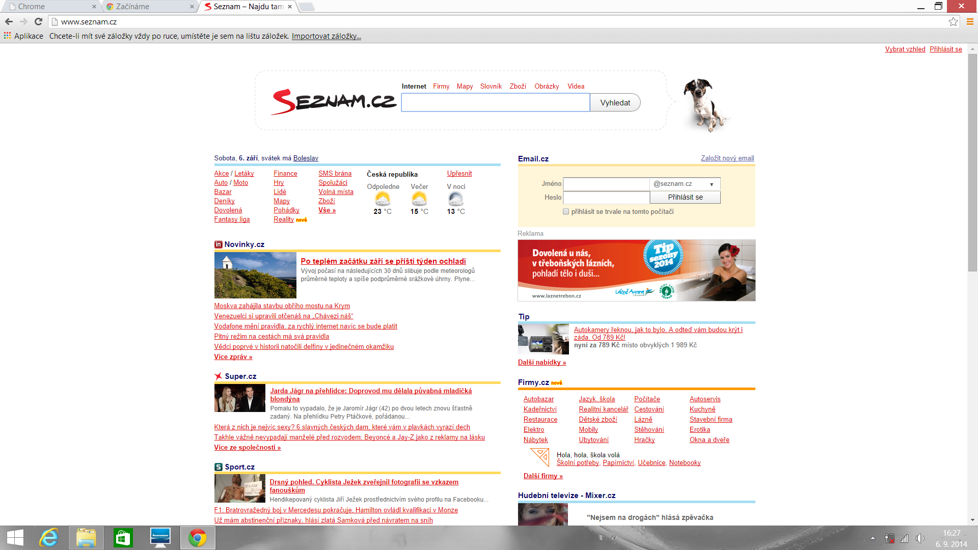978x550 pixels.
Task: Click the address bar URL field
Action: coord(499,22)
